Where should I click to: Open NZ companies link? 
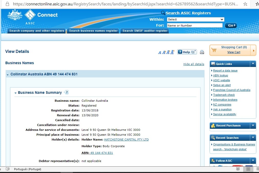tap(222, 105)
